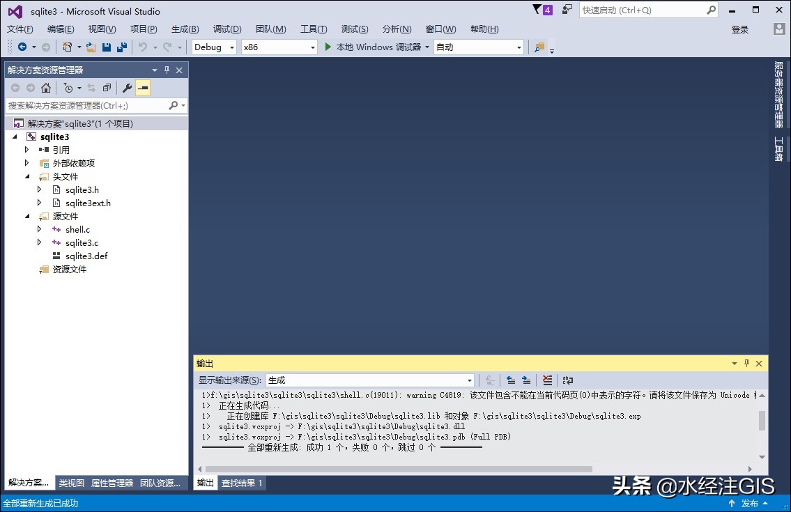This screenshot has height=512, width=791.
Task: Click the Sync with Active Document icon
Action: pos(91,88)
